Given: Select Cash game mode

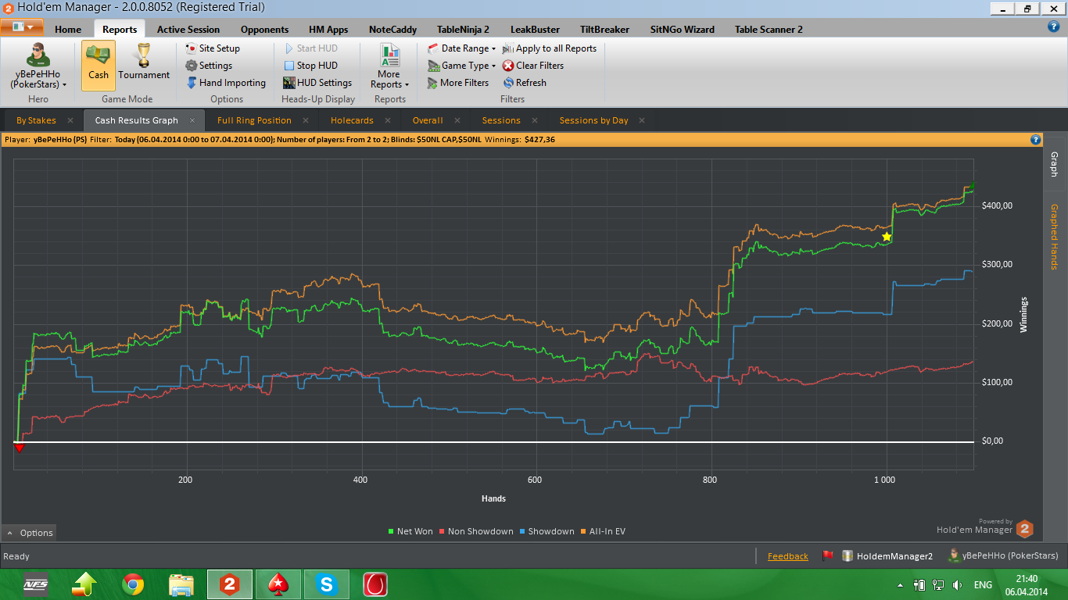Looking at the screenshot, I should 99,65.
